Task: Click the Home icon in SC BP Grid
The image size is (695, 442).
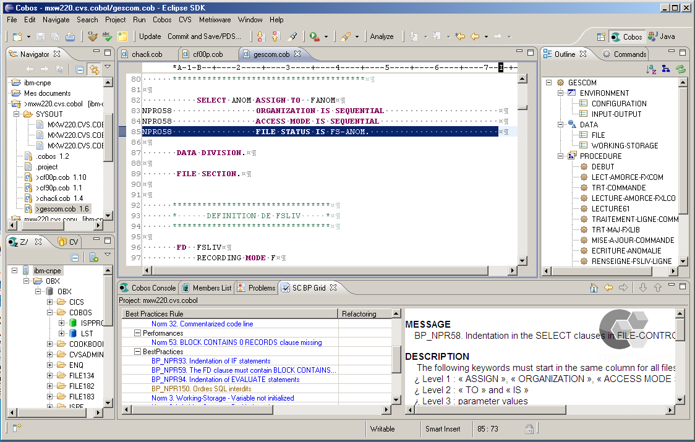Action: coord(594,287)
